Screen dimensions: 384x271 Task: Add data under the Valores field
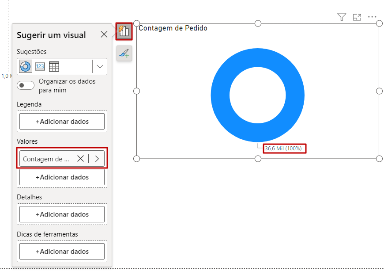(x=62, y=177)
